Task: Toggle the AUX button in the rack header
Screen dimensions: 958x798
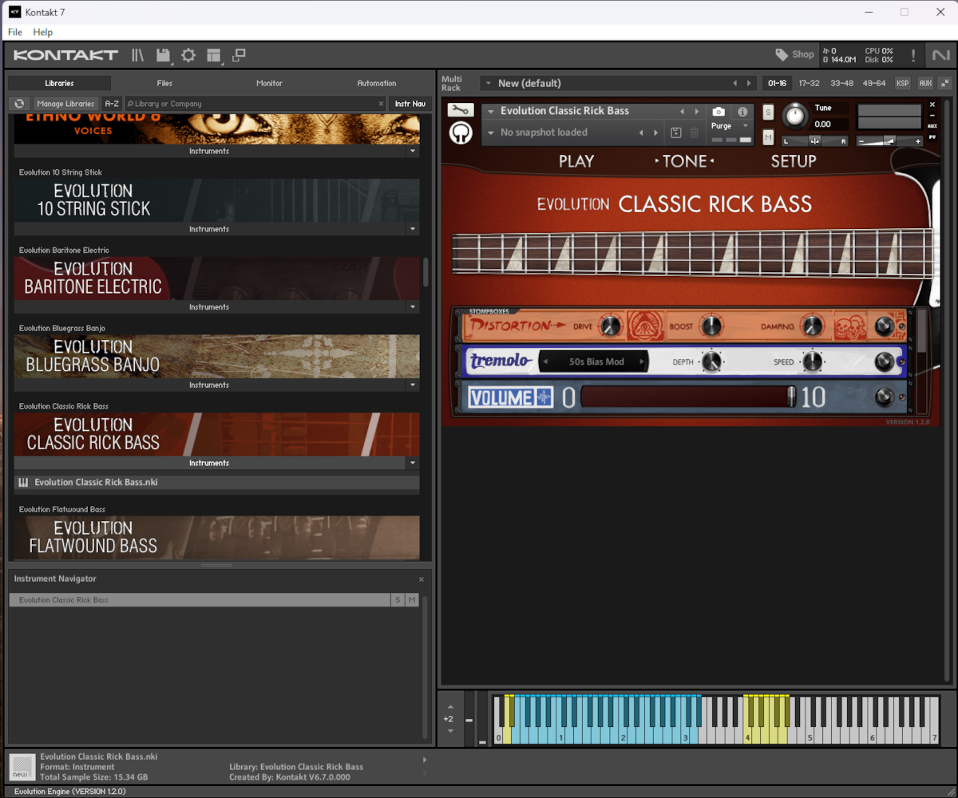Action: tap(924, 83)
